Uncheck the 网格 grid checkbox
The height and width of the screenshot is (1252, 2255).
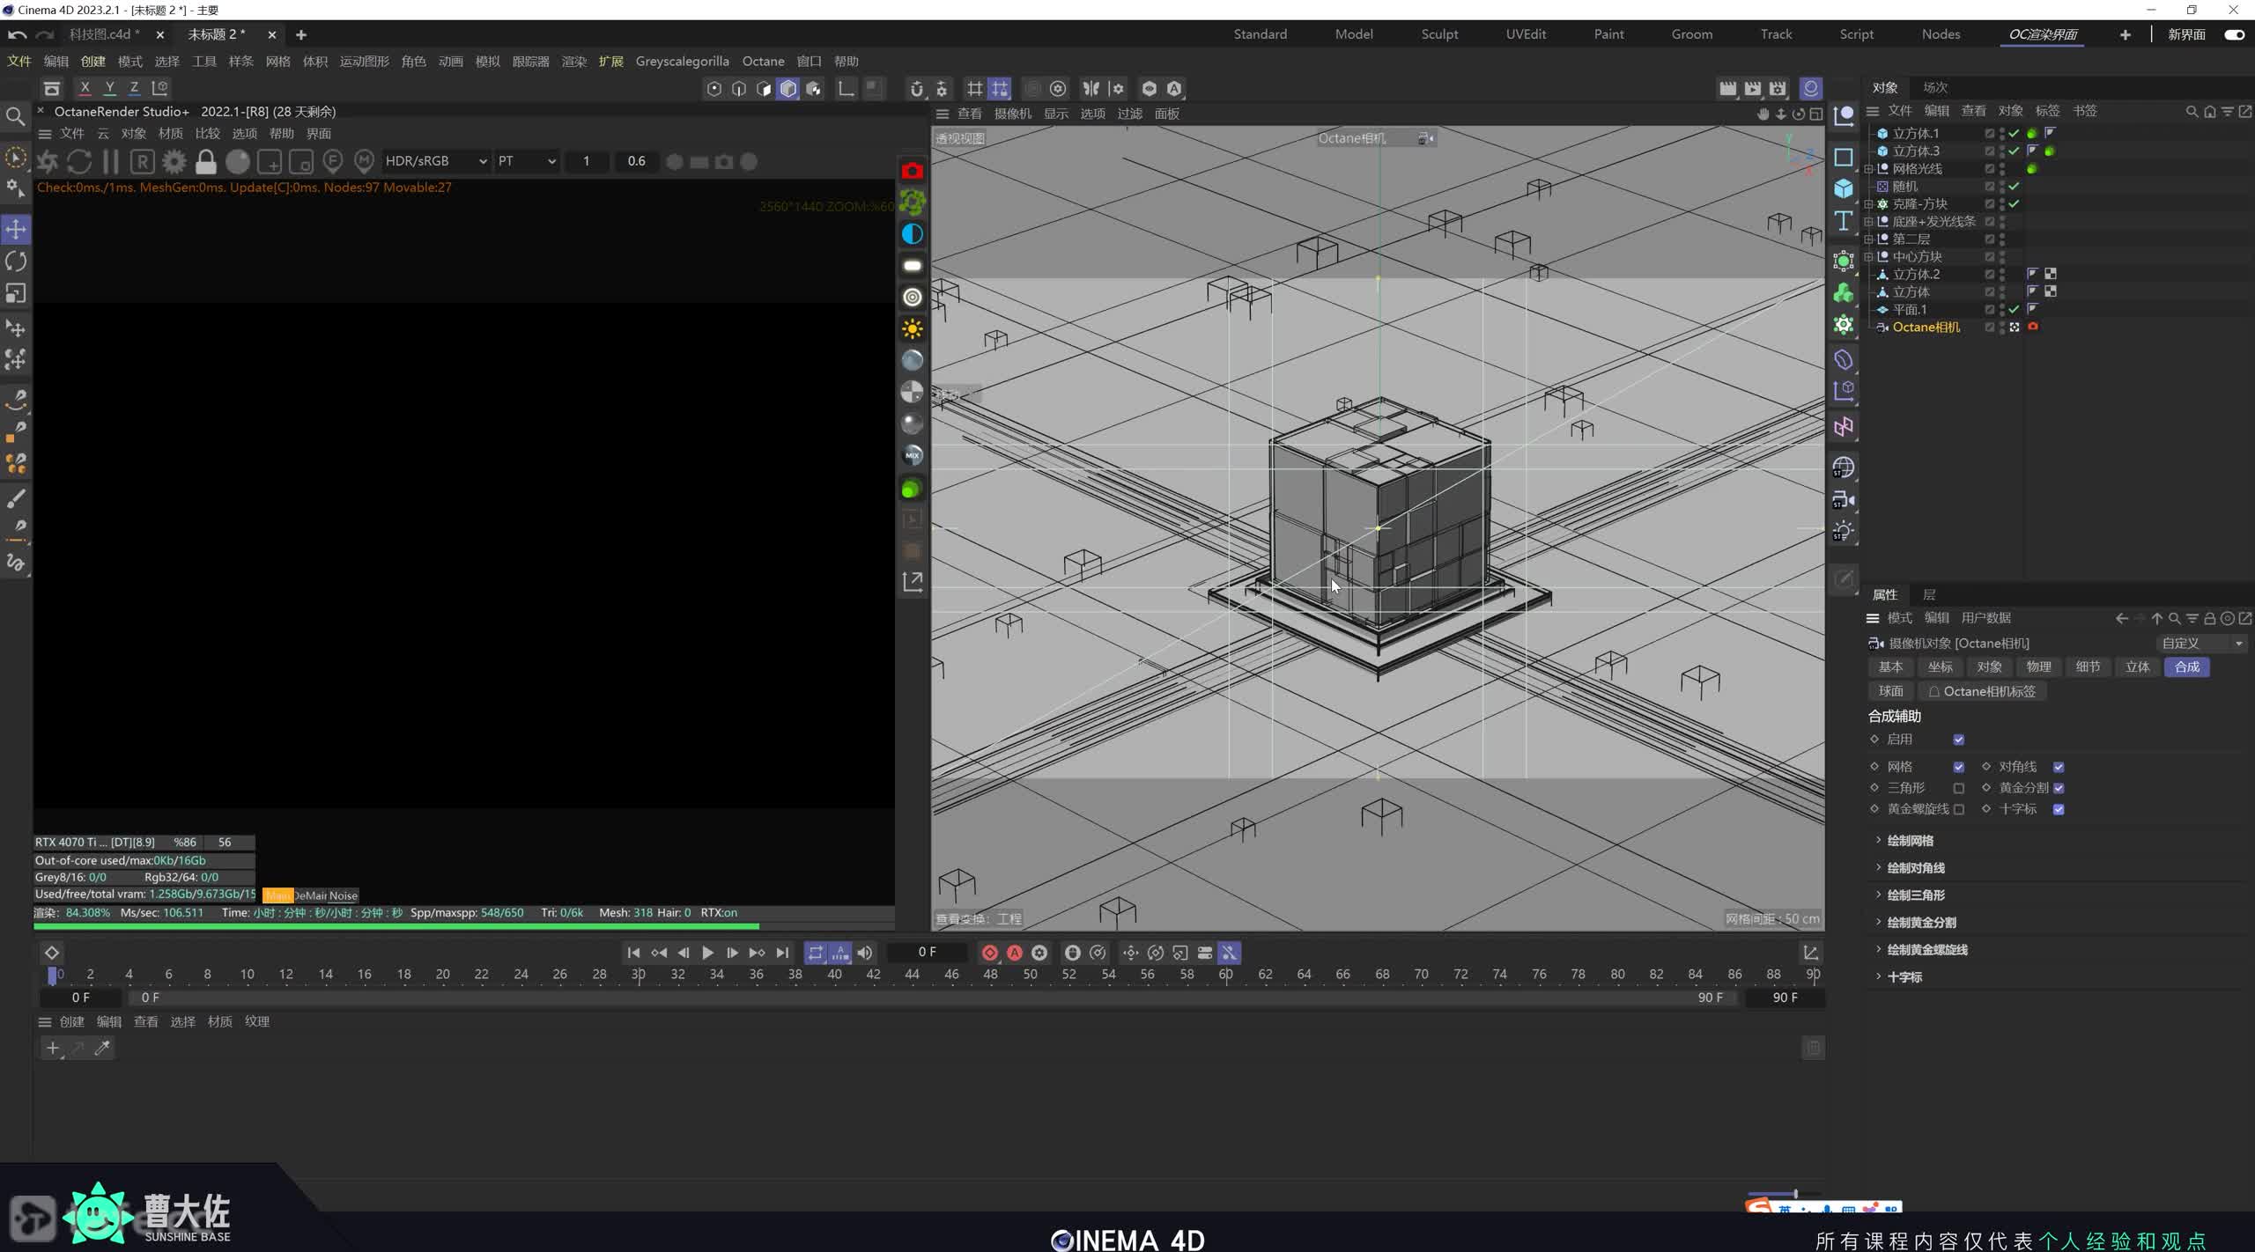pos(1958,767)
